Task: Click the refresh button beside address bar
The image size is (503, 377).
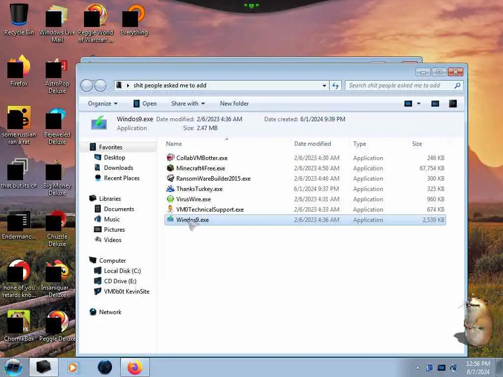Action: click(335, 85)
